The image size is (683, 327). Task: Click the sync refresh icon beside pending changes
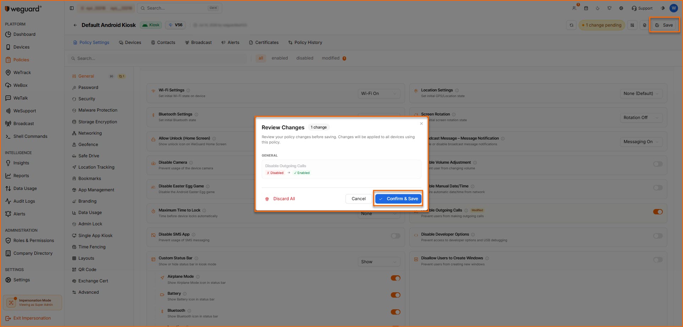pos(572,25)
